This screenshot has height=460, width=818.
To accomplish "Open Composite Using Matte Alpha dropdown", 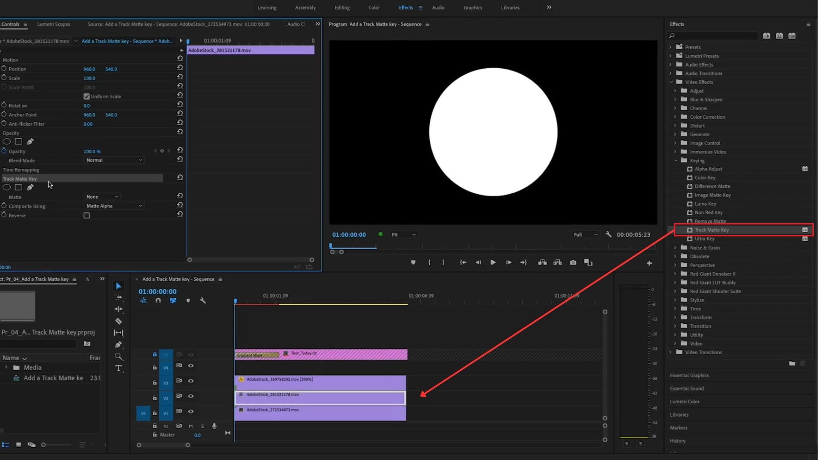I will coord(114,206).
